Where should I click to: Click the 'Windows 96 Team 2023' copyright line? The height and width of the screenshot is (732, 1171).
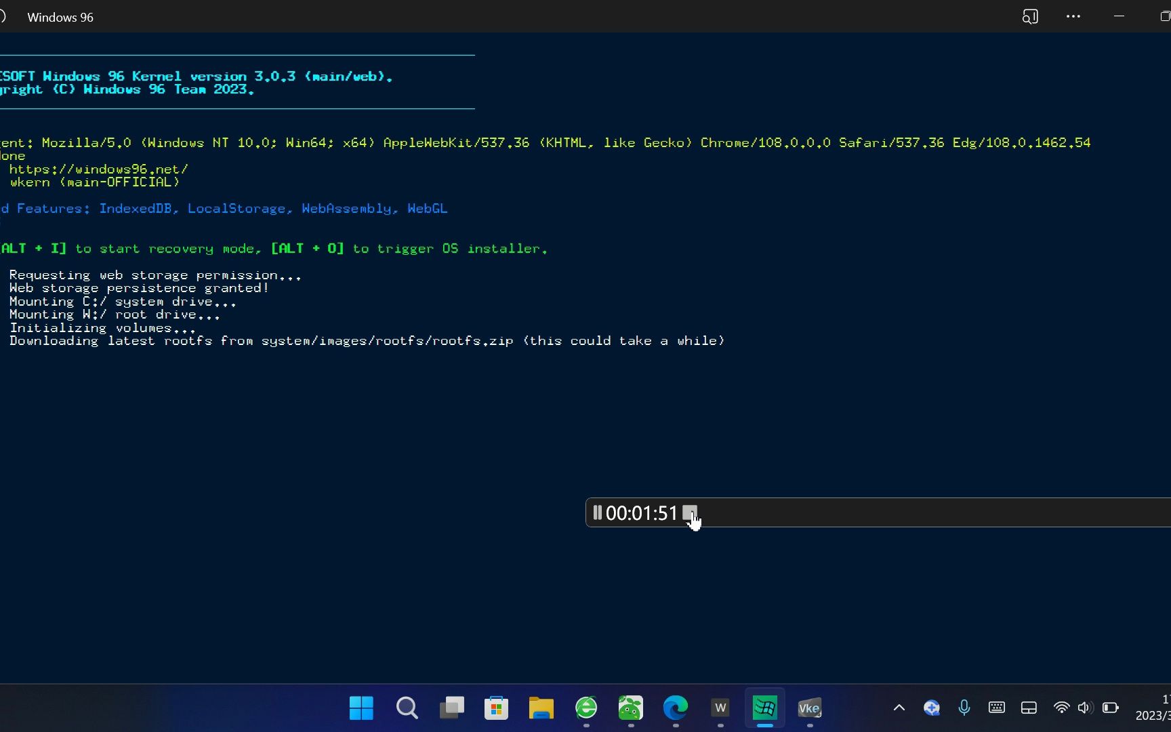[x=127, y=89]
